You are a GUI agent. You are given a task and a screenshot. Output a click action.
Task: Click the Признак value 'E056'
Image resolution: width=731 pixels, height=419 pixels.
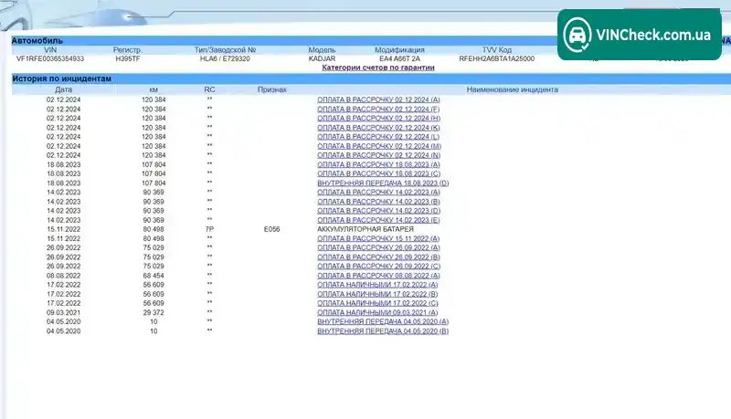271,229
